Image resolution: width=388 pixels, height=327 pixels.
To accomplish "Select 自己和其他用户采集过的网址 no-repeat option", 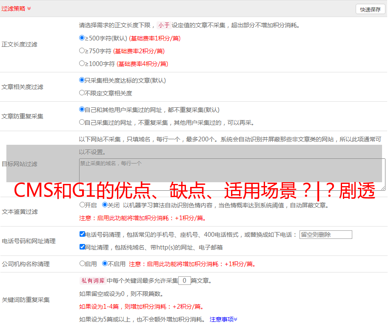I will [x=82, y=109].
